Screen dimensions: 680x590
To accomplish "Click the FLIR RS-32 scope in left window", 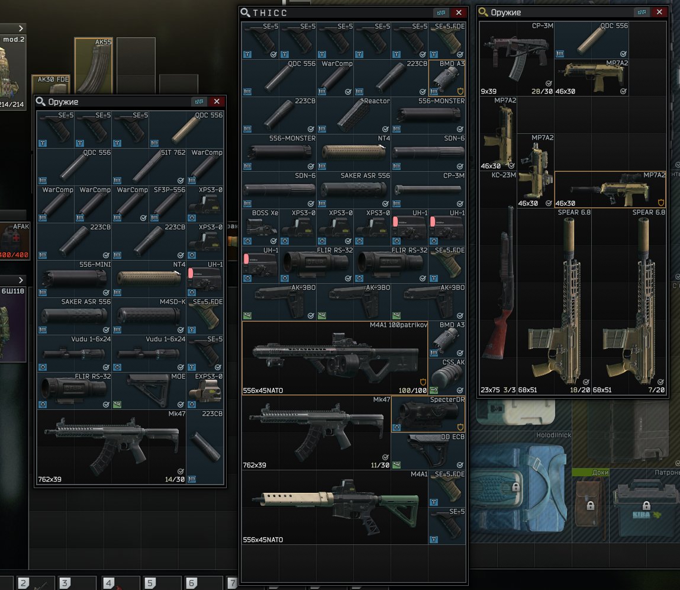I will pyautogui.click(x=74, y=391).
